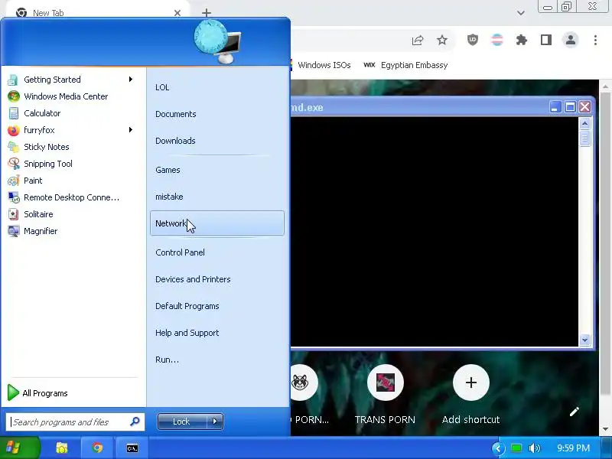Open Chrome three-dot menu

click(x=595, y=40)
